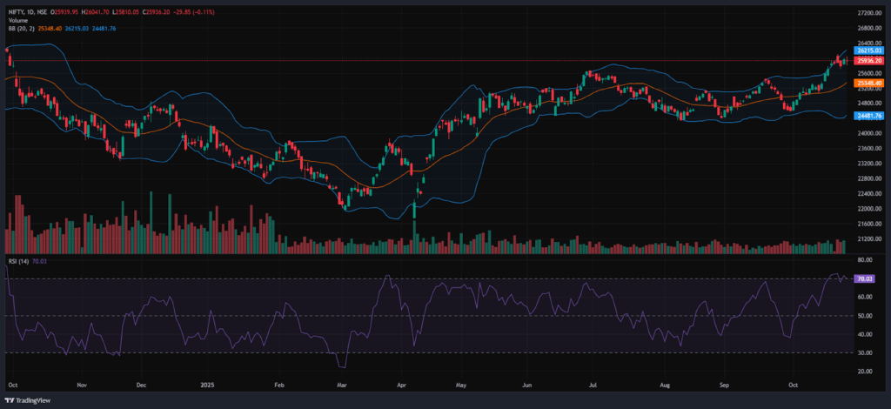891x409 pixels.
Task: Select the RSI (14) indicator legend label
Action: tap(17, 261)
